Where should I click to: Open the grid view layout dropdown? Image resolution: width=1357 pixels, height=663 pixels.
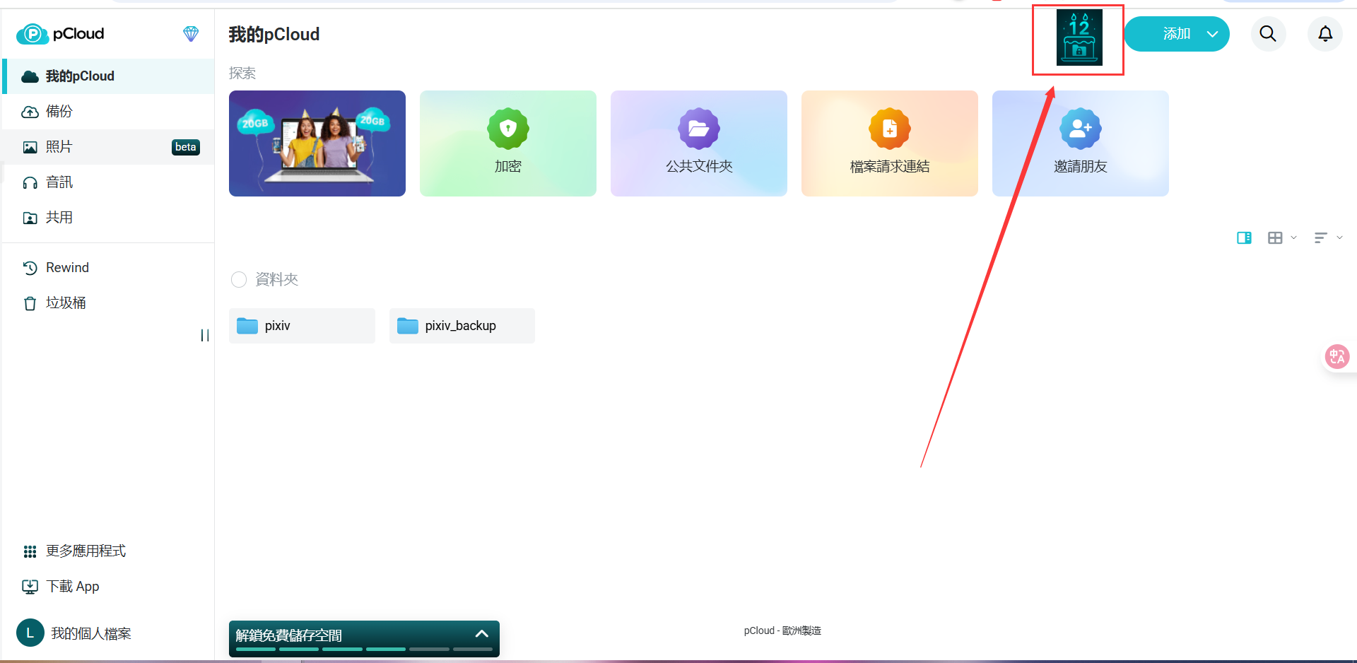[1281, 238]
